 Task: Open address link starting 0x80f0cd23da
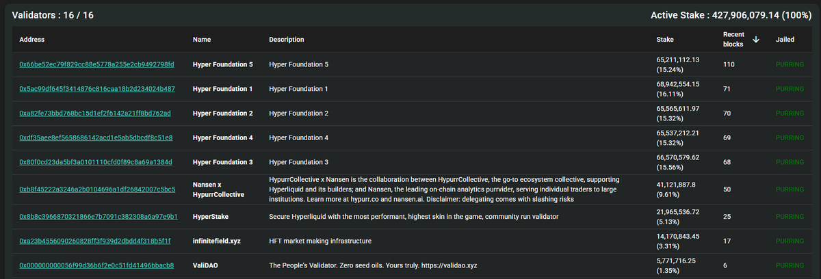(x=96, y=162)
